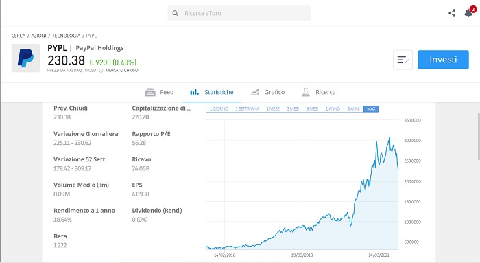Open the Grafico tab

click(x=267, y=92)
